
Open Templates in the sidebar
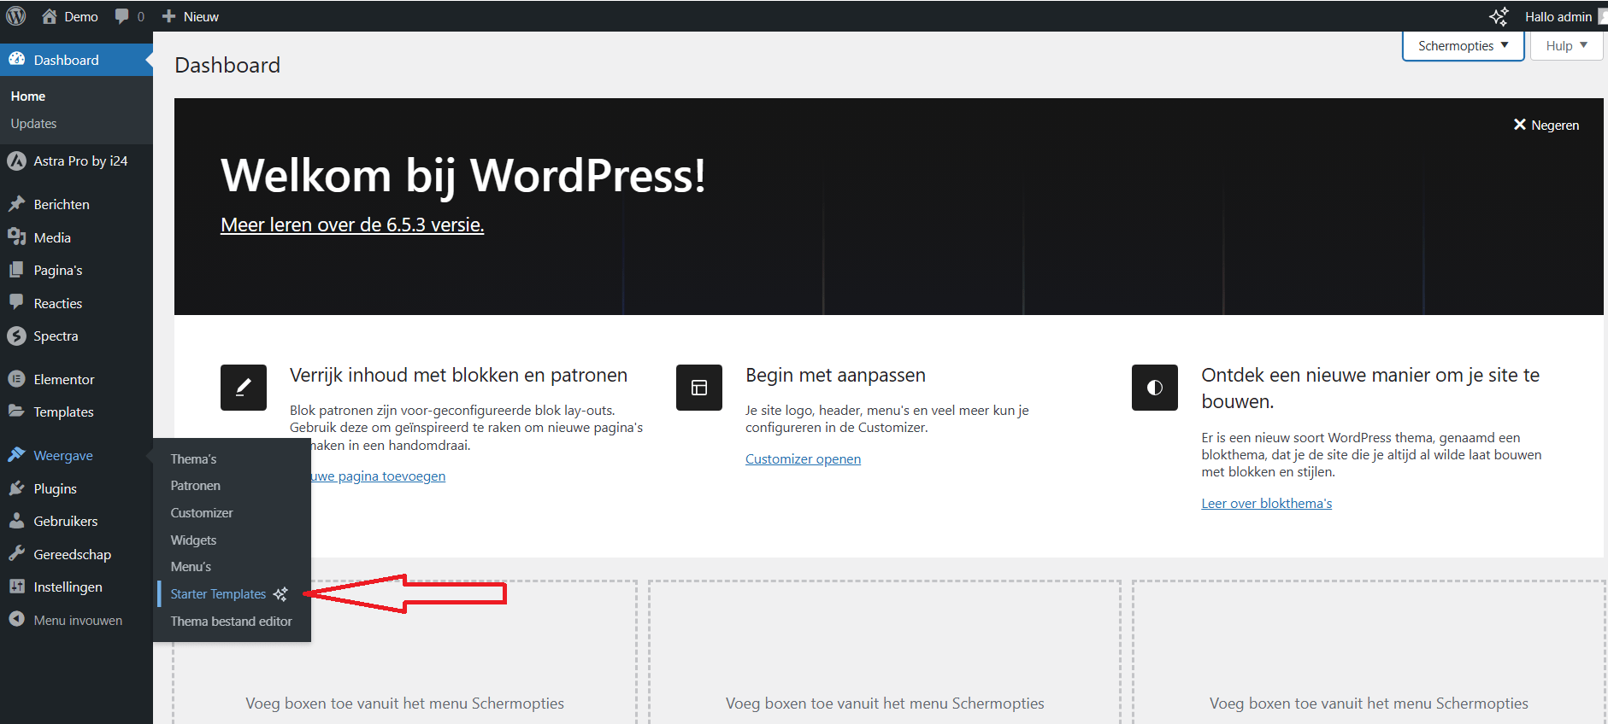(76, 412)
